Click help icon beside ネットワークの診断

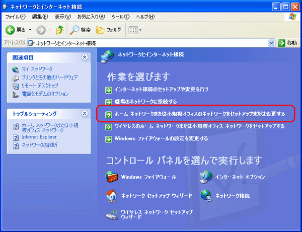click(16, 146)
